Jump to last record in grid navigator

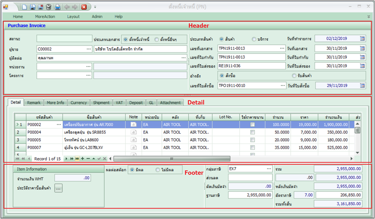77,158
